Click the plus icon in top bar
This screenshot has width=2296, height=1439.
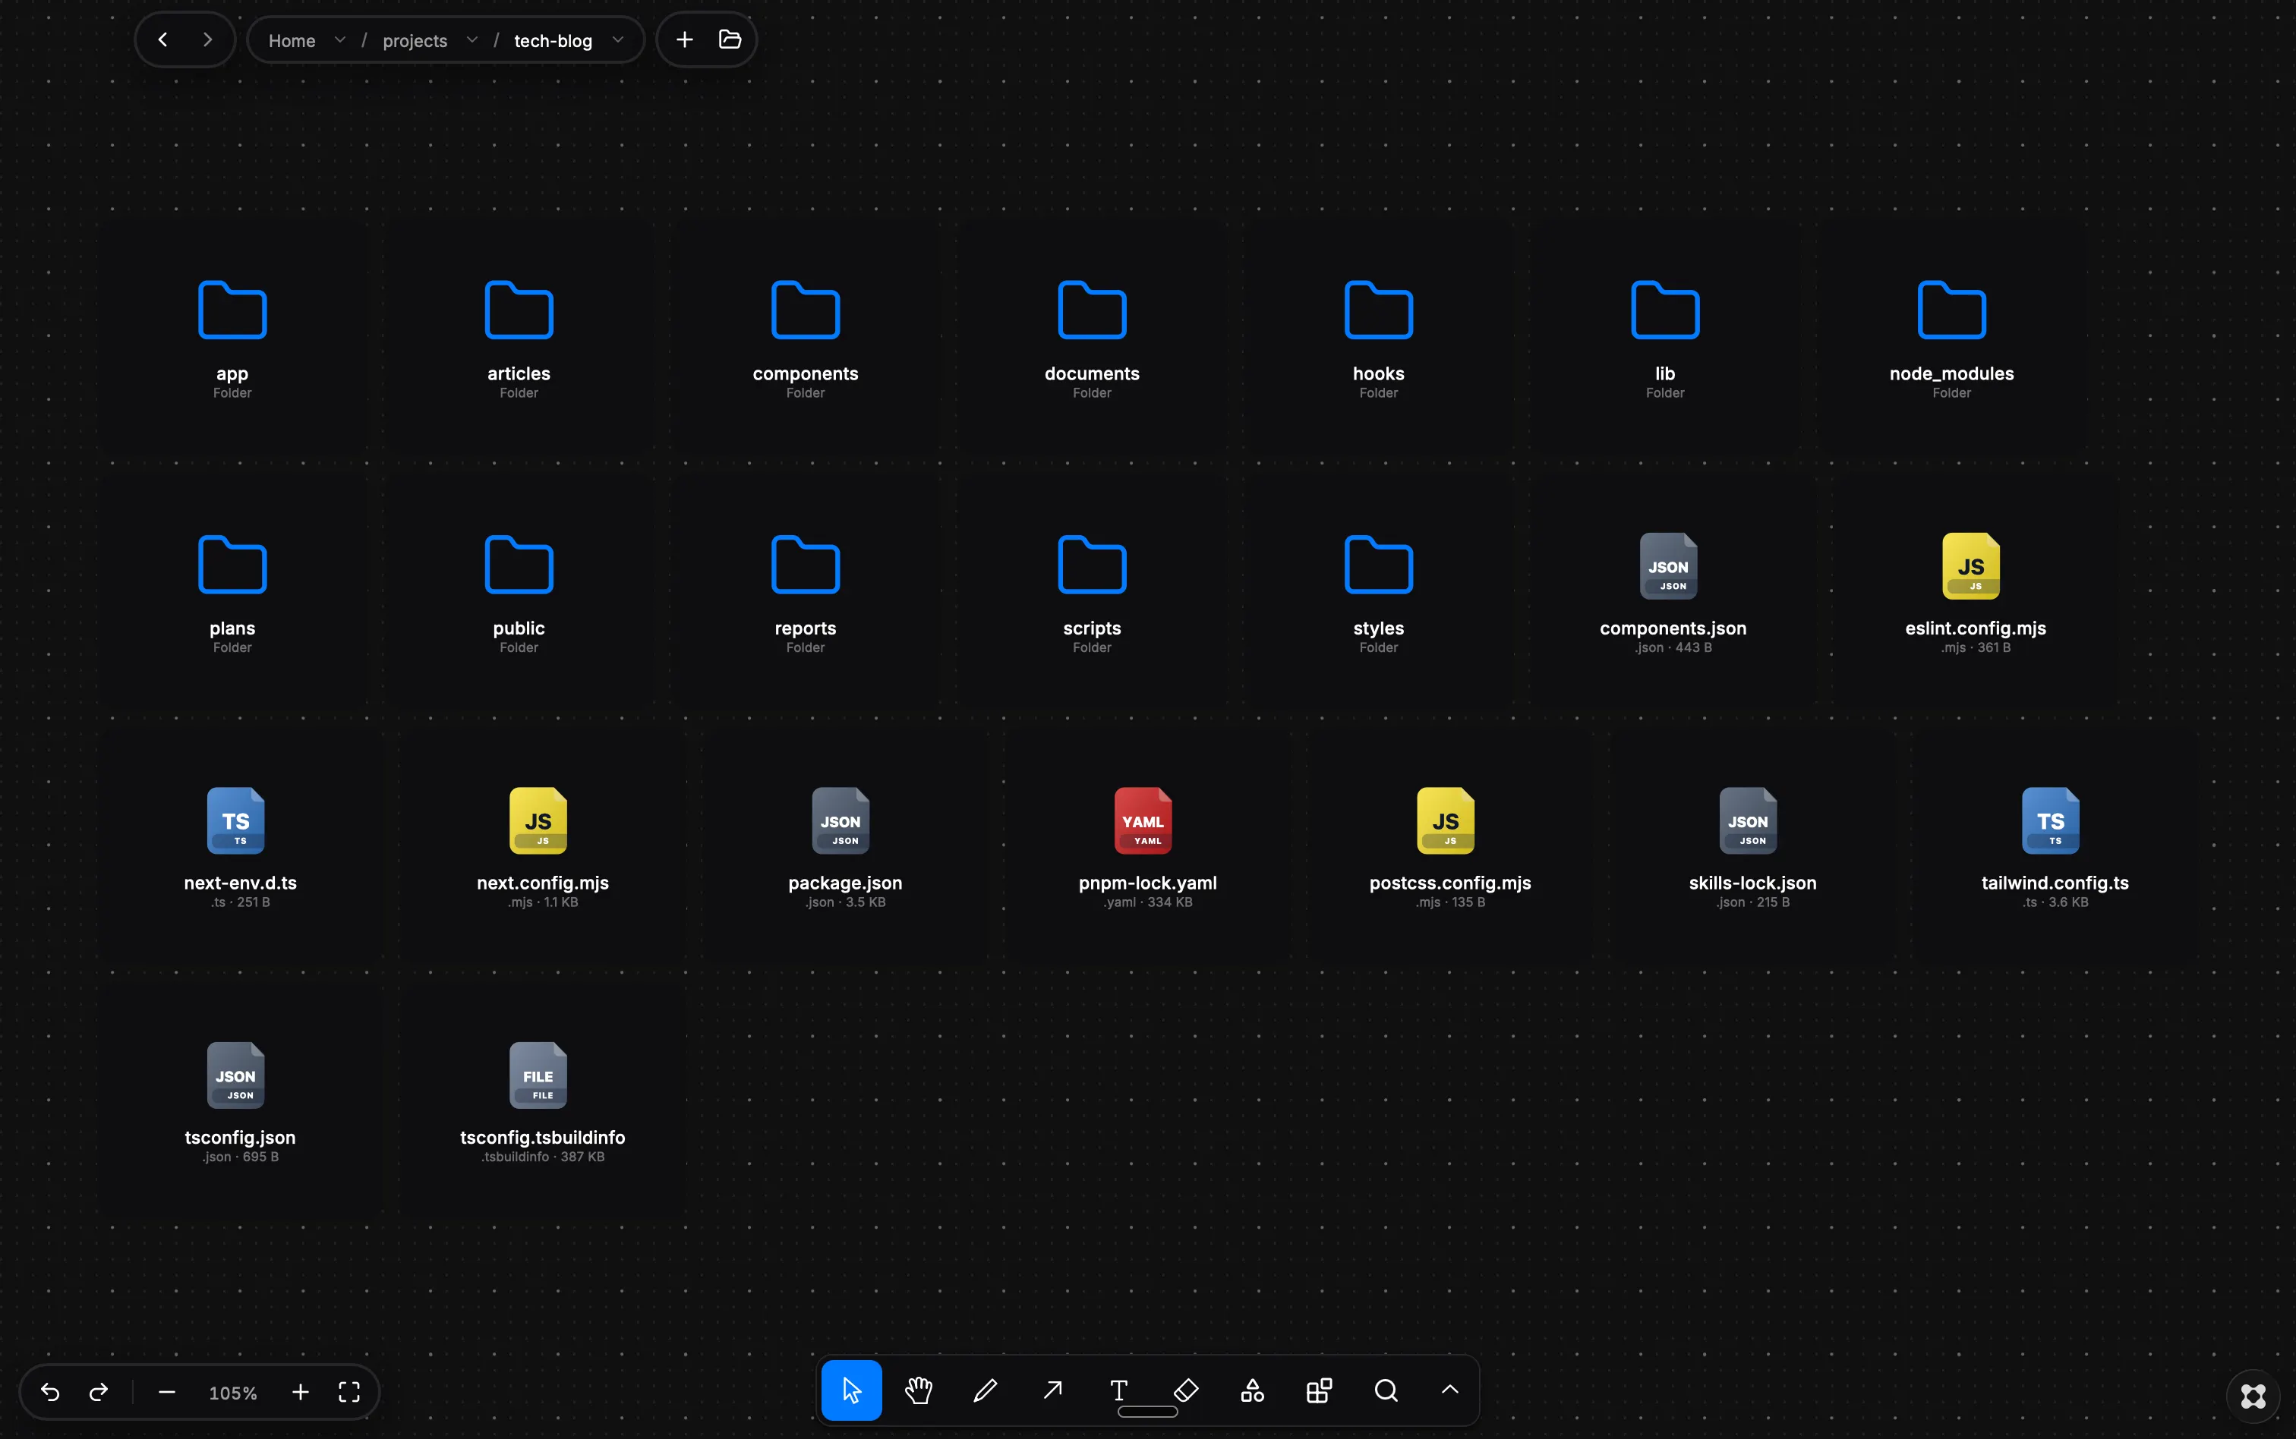pyautogui.click(x=684, y=40)
